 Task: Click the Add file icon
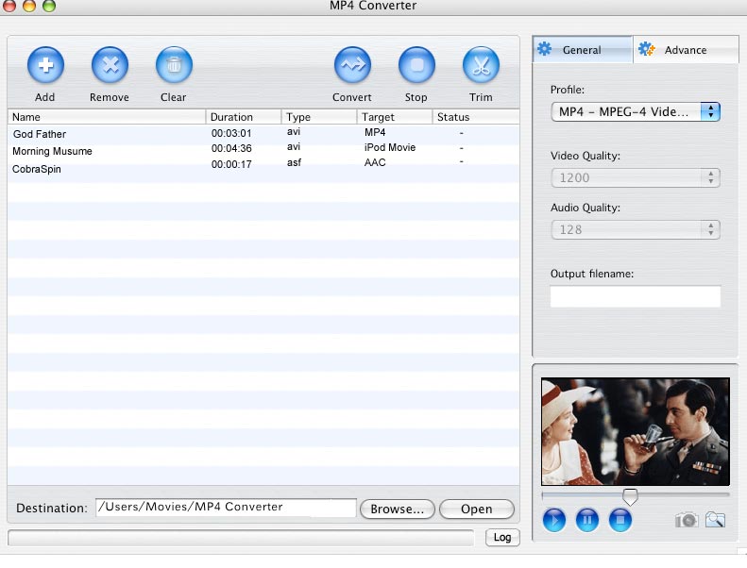pos(45,65)
